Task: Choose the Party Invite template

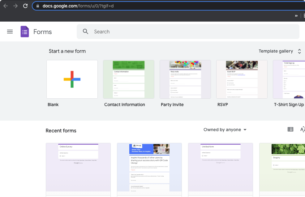Action: click(x=185, y=79)
